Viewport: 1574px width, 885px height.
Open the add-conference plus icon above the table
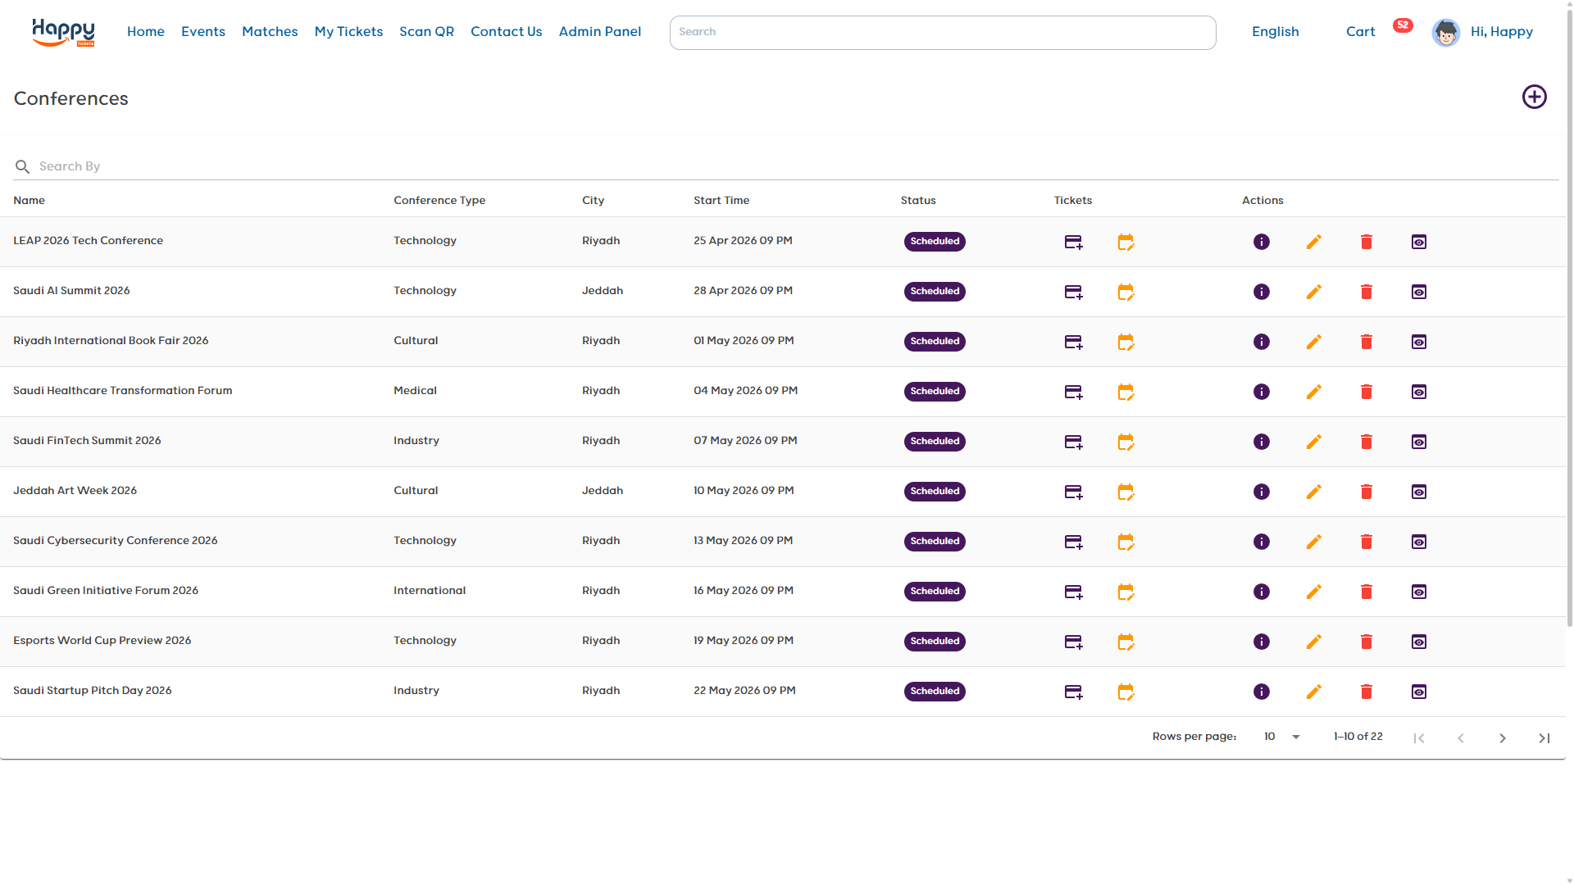[1535, 97]
